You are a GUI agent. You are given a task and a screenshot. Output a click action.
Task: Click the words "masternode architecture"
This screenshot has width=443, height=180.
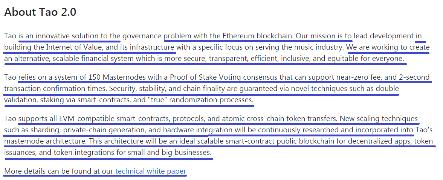[45, 141]
